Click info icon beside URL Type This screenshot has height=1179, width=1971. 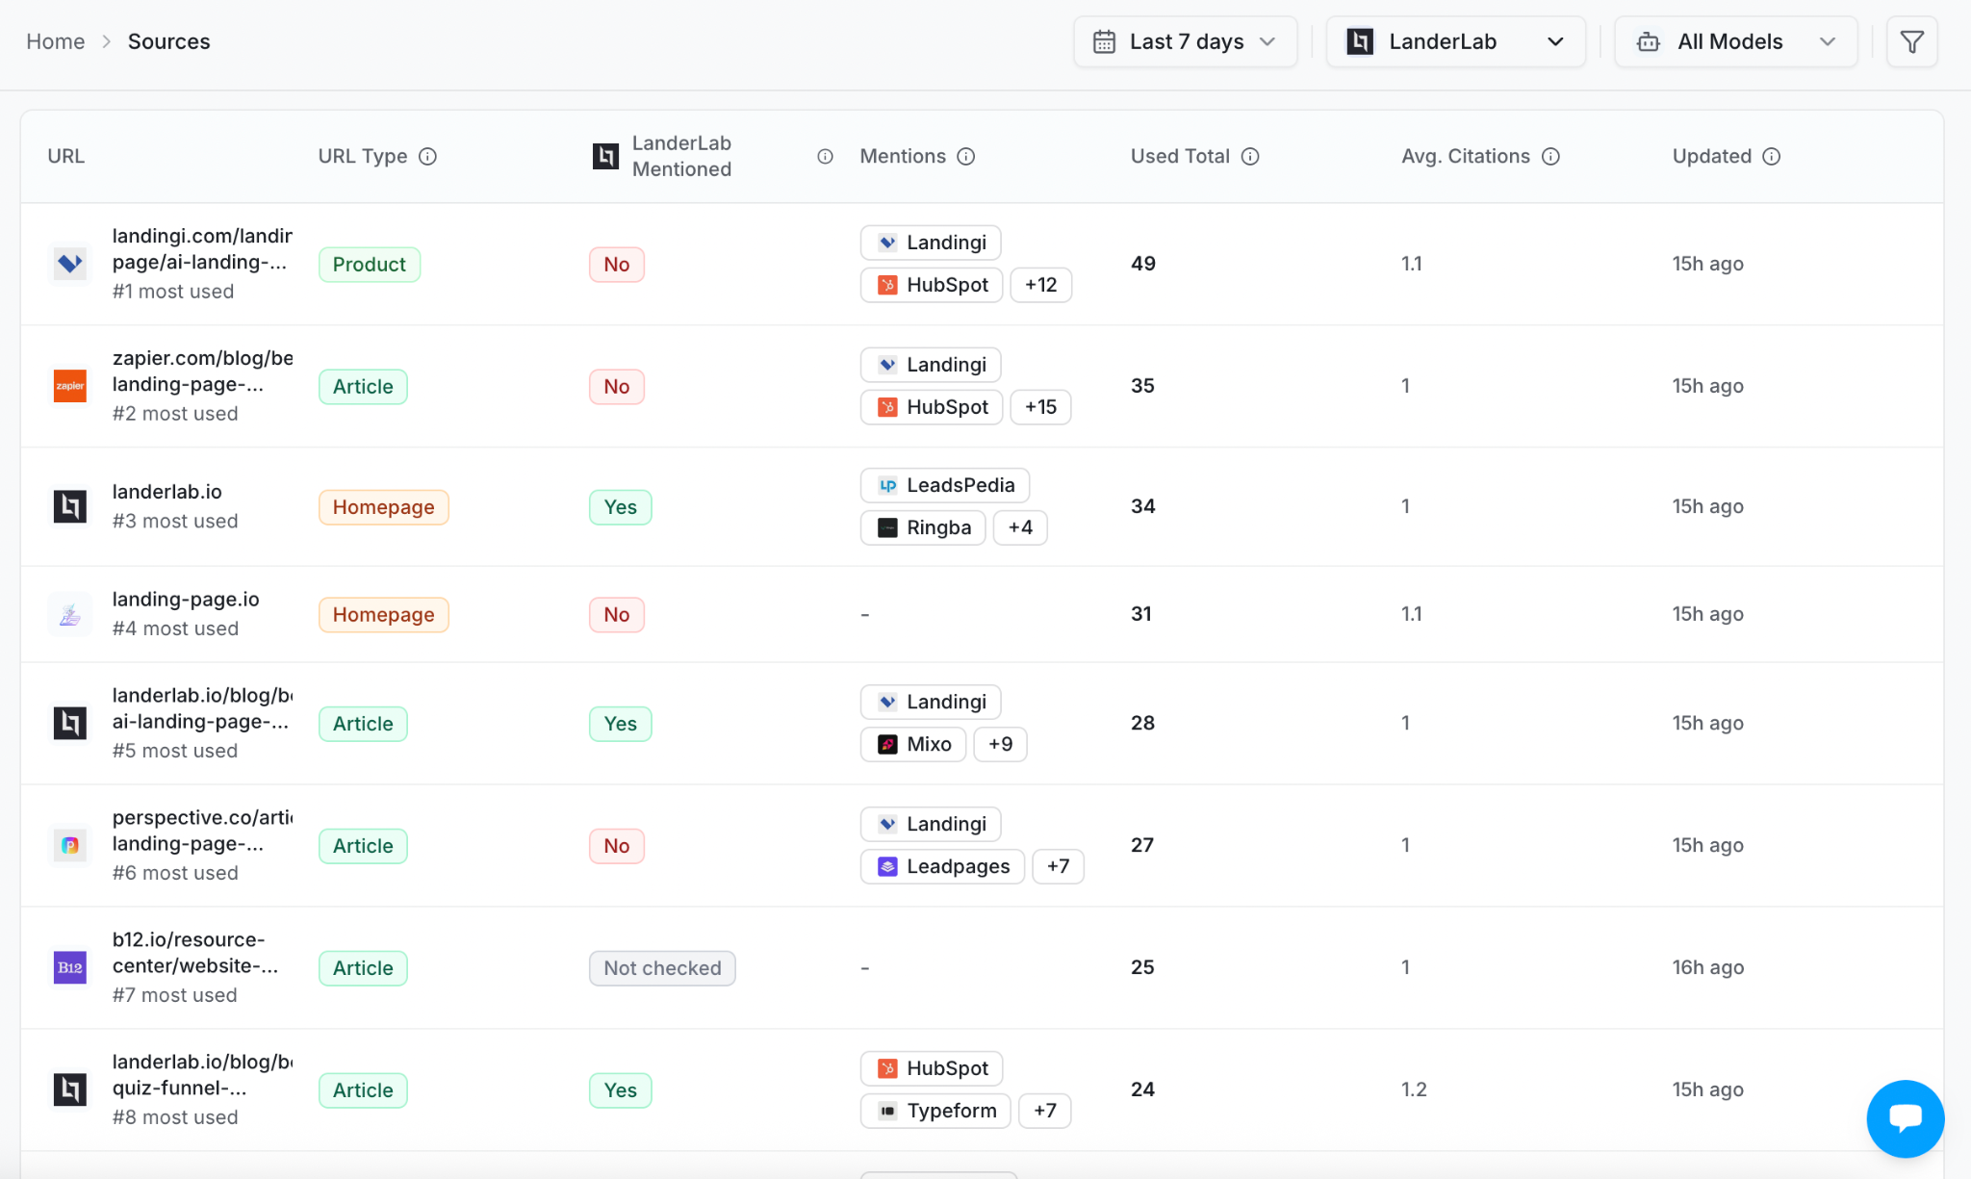428,156
